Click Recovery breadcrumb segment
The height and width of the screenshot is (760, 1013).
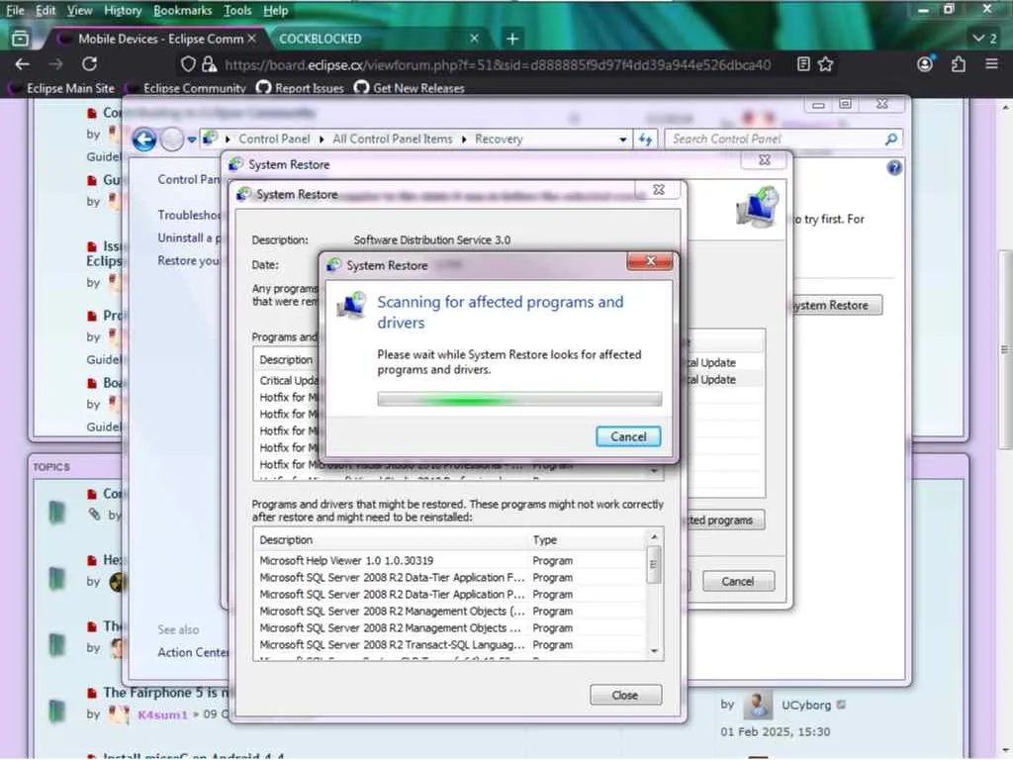(x=499, y=139)
